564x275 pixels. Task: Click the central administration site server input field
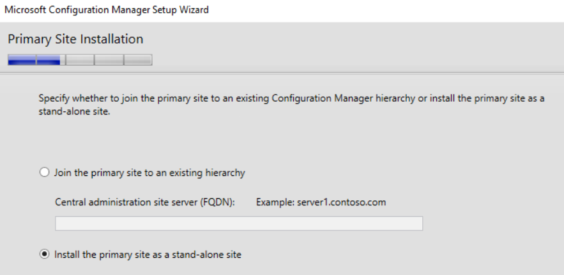(x=239, y=223)
